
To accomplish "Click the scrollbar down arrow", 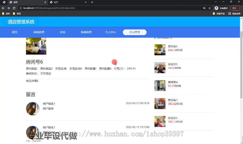I will (241, 143).
